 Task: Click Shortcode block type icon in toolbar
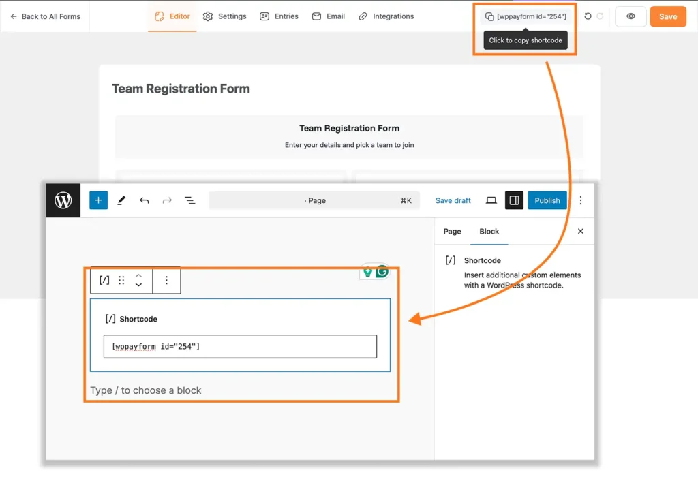click(x=104, y=280)
